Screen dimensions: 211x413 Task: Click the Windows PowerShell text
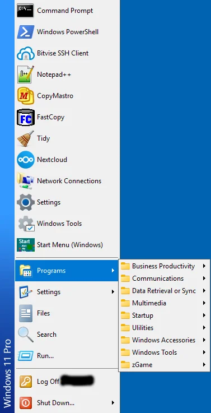[x=68, y=32]
